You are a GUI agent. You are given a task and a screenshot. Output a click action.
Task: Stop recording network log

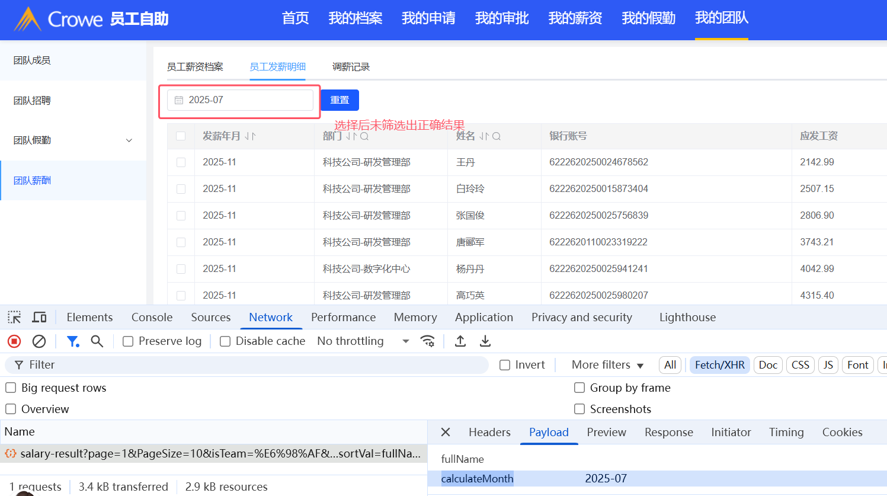(14, 341)
